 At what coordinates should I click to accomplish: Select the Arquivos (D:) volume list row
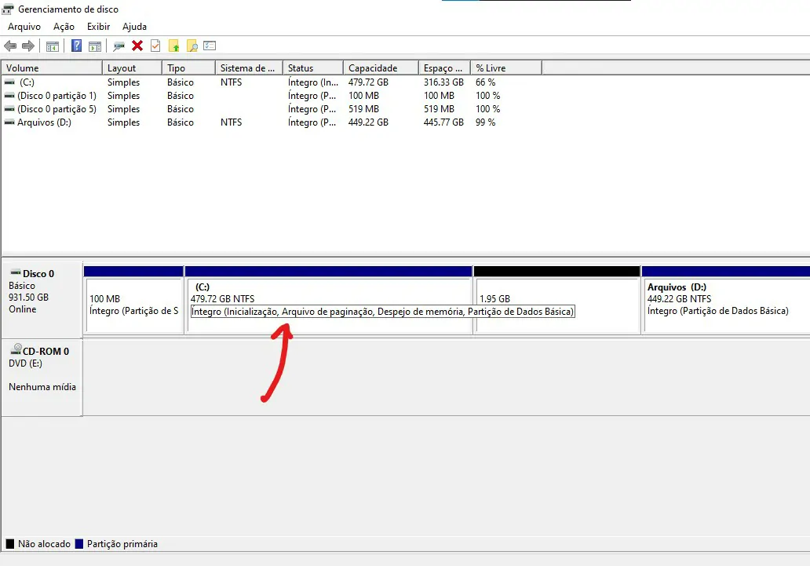(x=272, y=122)
